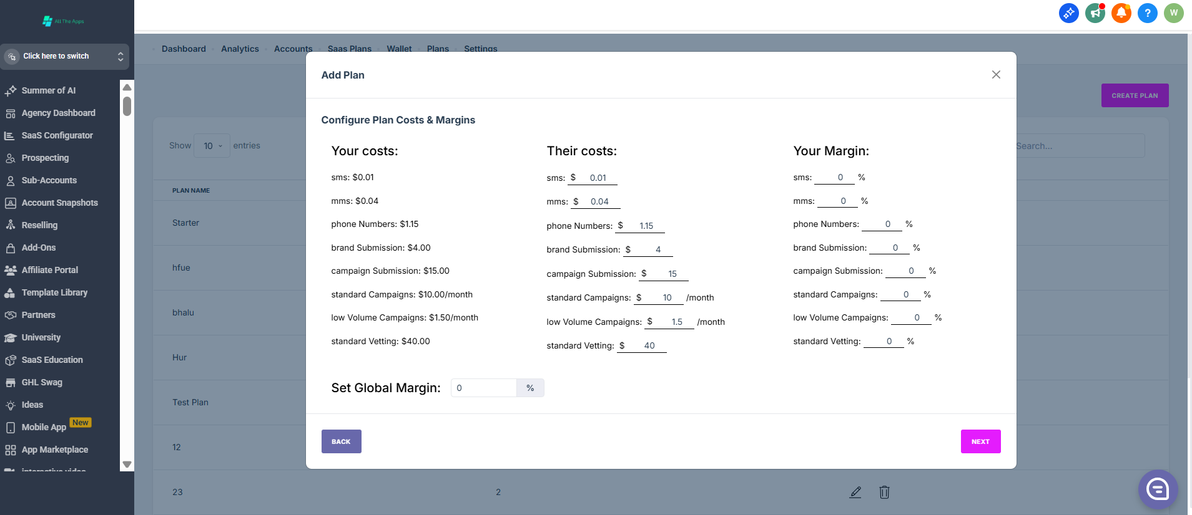Focus the sms margin percent field
This screenshot has height=515, width=1192.
pyautogui.click(x=835, y=178)
